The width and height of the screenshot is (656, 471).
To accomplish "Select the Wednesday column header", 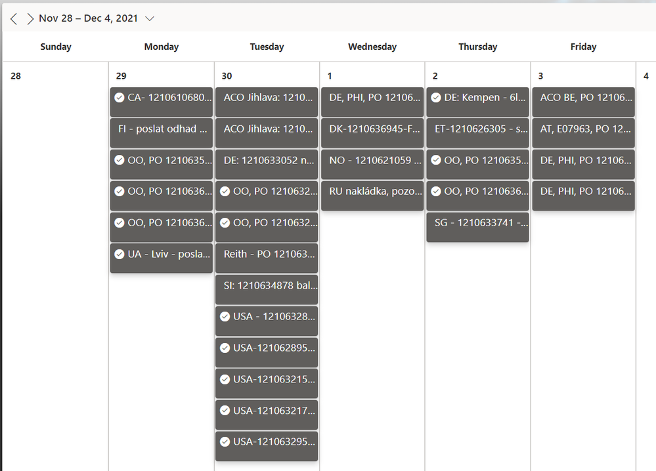I will tap(372, 47).
